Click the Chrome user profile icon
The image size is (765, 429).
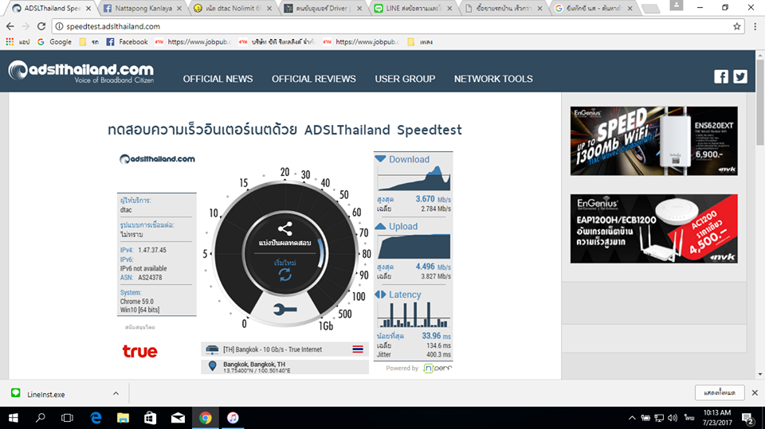coord(677,6)
